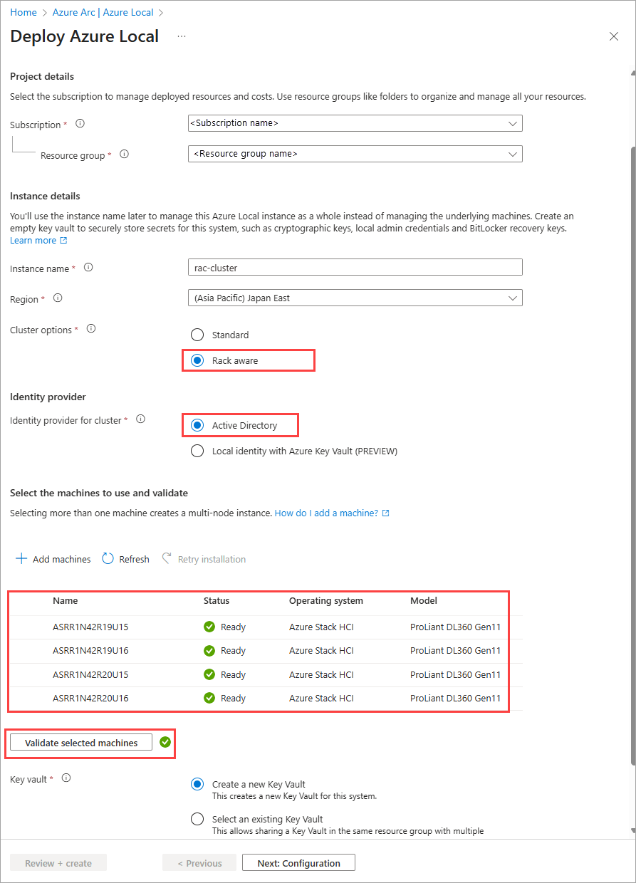Select the Rack aware cluster option
Image resolution: width=636 pixels, height=883 pixels.
pyautogui.click(x=197, y=360)
